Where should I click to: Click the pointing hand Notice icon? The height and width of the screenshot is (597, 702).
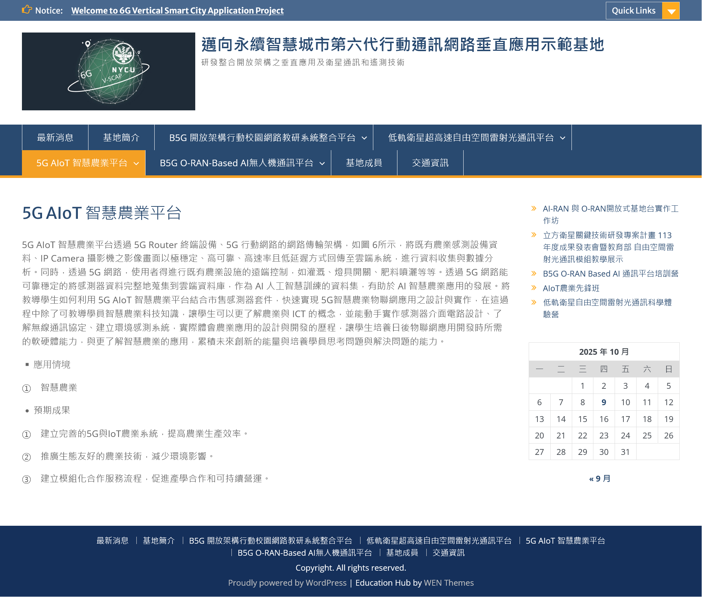(27, 10)
